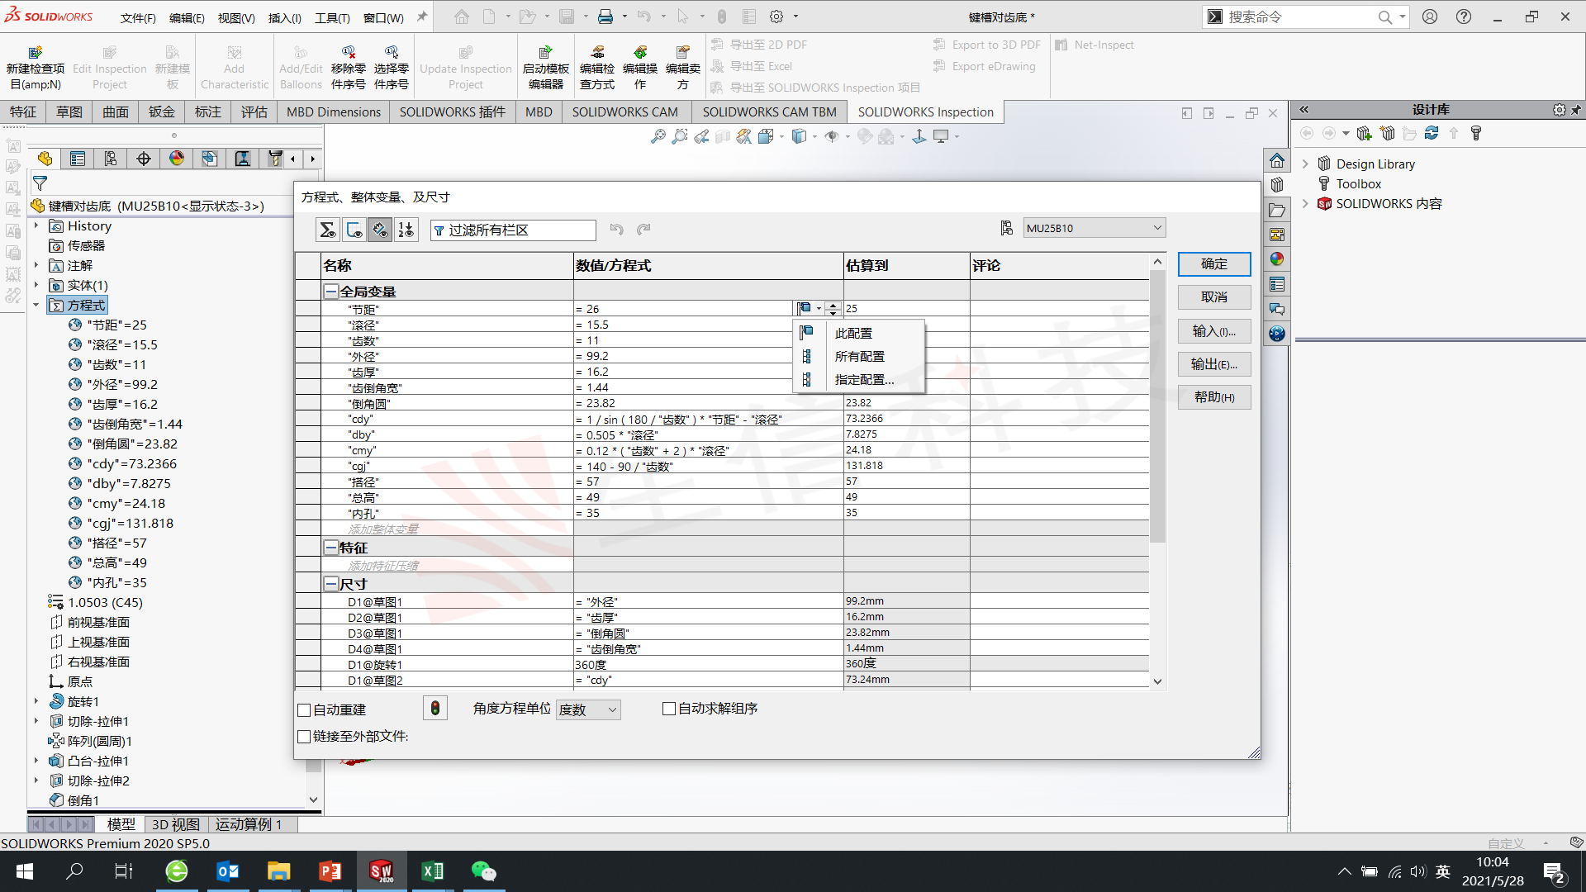Click the refresh icon in Design Library
Viewport: 1586px width, 892px height.
(x=1432, y=133)
